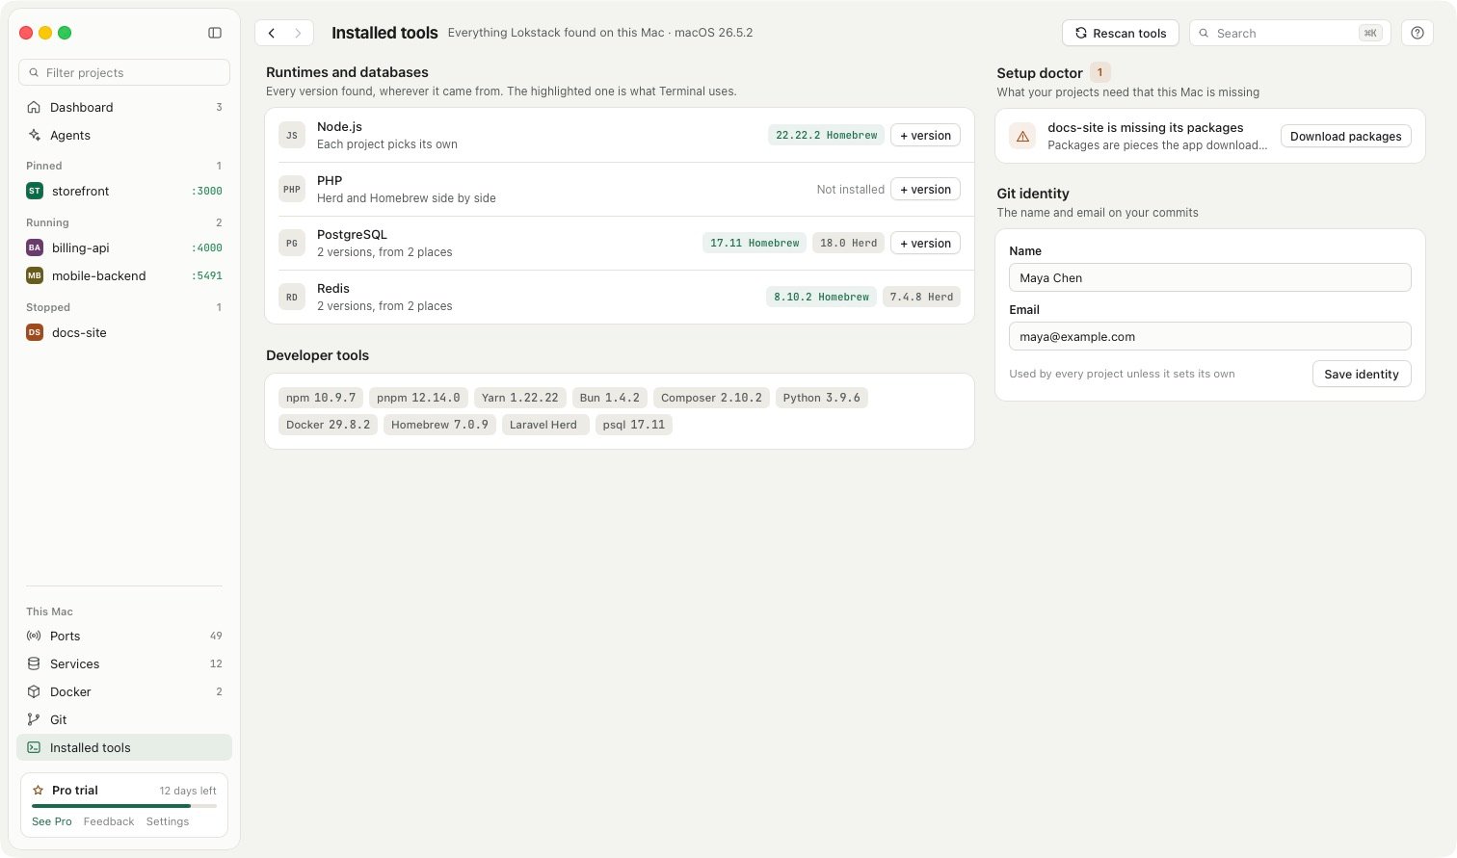Save the Git identity

1361,374
